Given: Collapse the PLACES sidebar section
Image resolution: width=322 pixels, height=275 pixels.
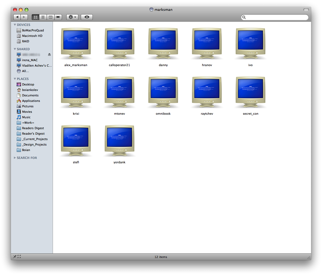Looking at the screenshot, I should pyautogui.click(x=15, y=79).
